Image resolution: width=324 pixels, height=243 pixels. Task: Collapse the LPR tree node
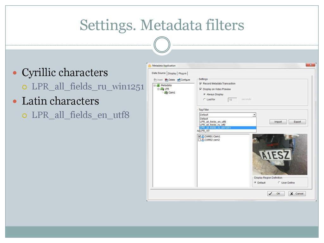[x=158, y=89]
